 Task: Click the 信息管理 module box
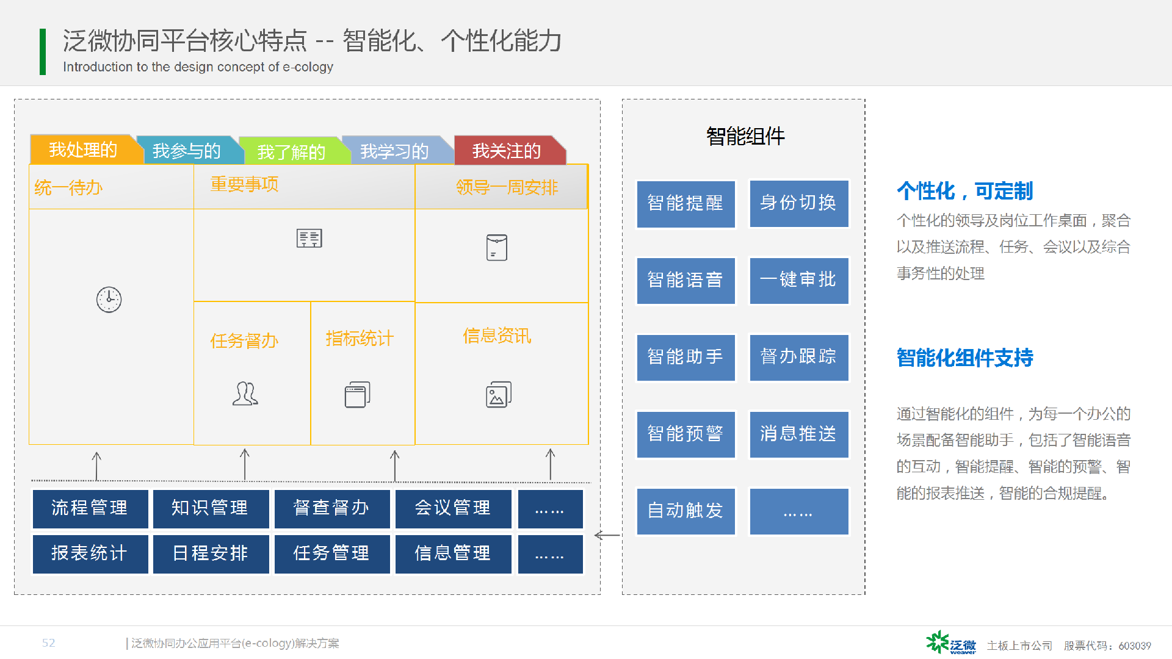[453, 554]
